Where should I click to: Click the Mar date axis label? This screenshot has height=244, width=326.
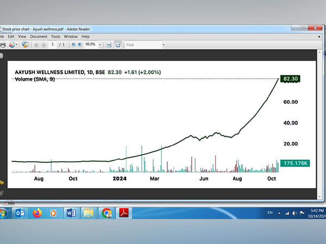154,178
